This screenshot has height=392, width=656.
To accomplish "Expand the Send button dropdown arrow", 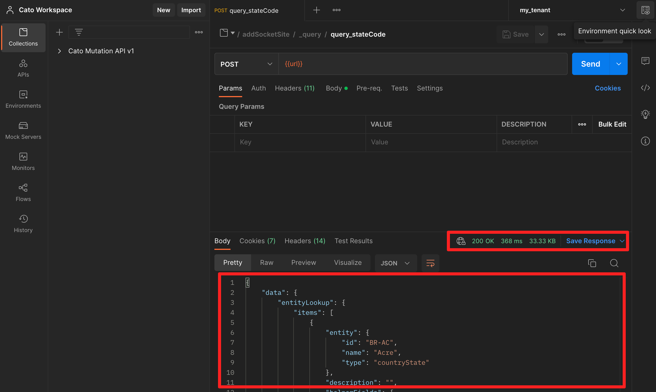I will tap(619, 64).
